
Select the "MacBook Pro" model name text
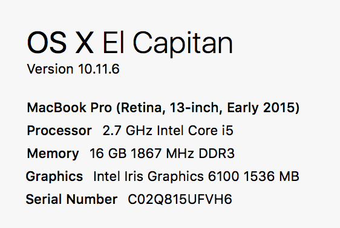(70, 107)
